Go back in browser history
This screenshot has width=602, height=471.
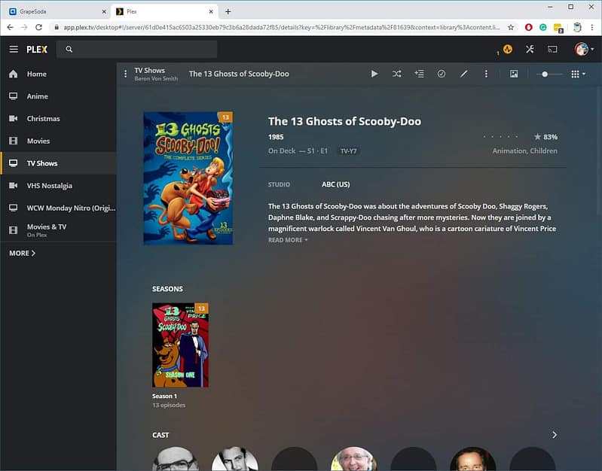11,27
